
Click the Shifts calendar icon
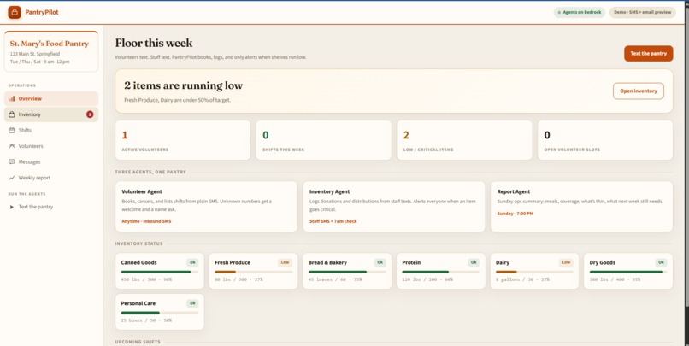12,131
